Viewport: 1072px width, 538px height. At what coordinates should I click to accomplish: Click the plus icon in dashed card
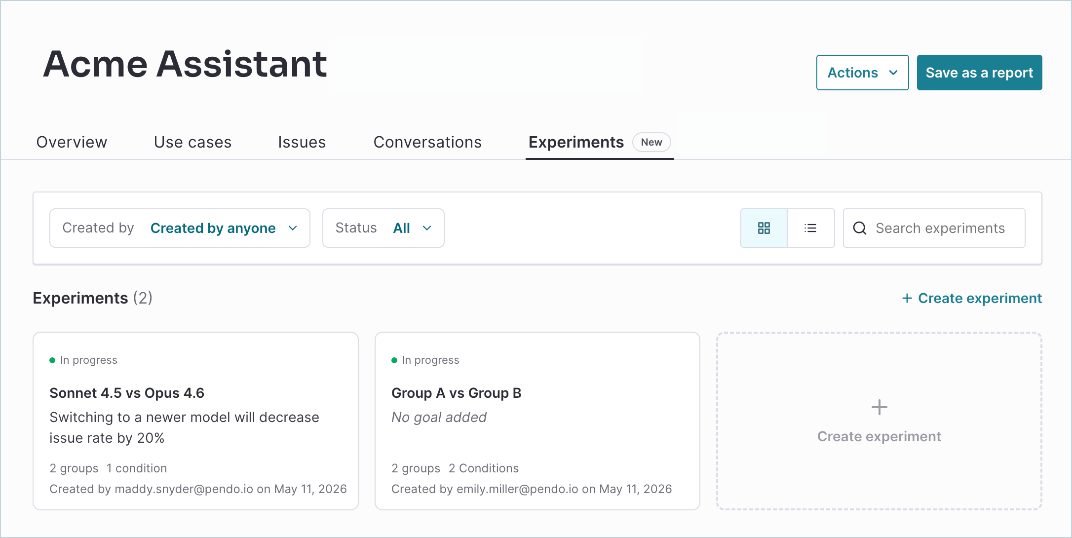[x=879, y=407]
